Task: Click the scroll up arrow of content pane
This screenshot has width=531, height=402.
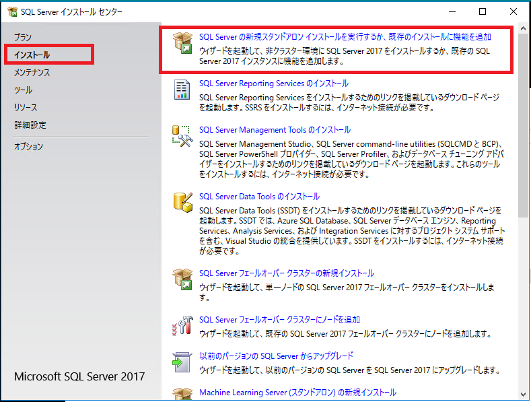Action: (x=523, y=29)
